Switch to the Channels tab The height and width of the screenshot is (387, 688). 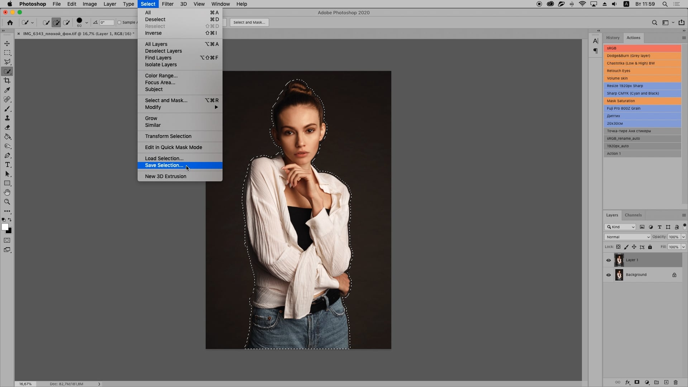tap(633, 215)
